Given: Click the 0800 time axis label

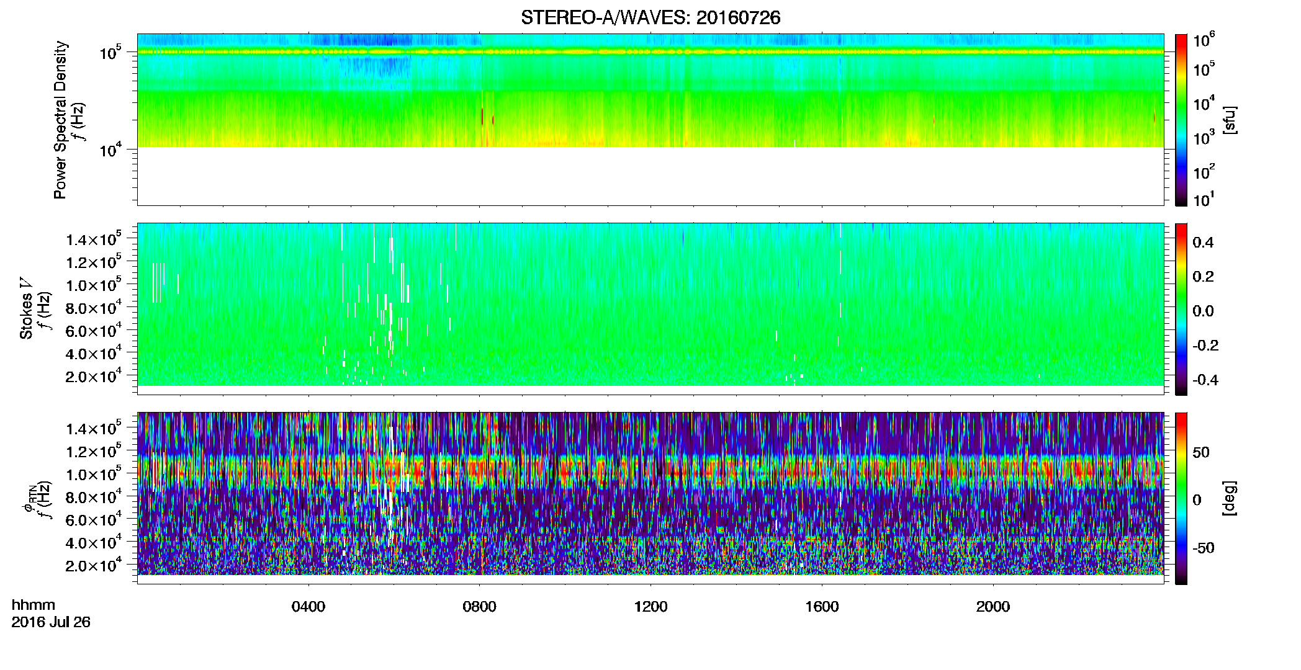Looking at the screenshot, I should pyautogui.click(x=479, y=607).
